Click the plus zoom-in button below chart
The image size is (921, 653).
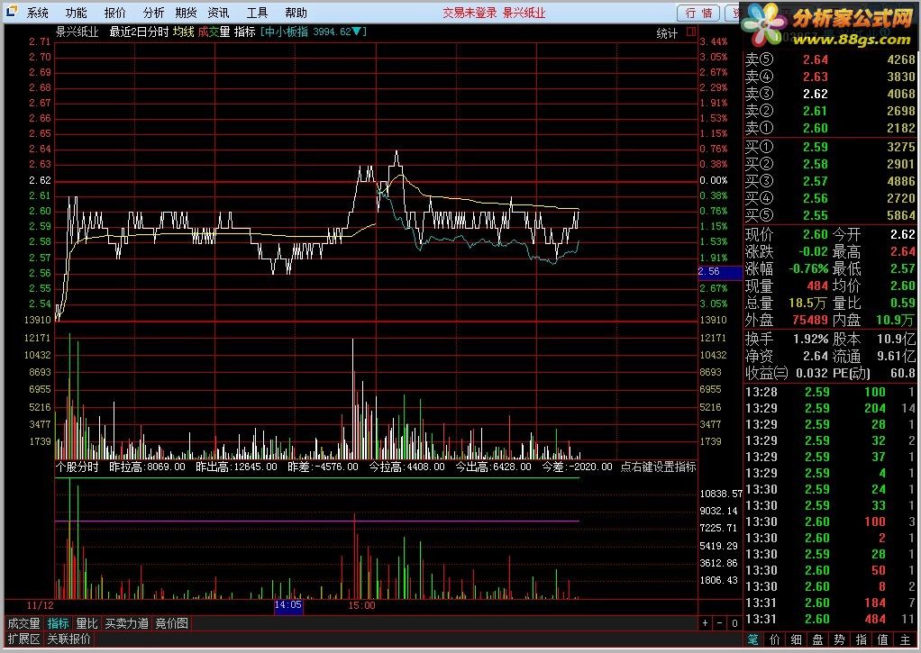[706, 623]
